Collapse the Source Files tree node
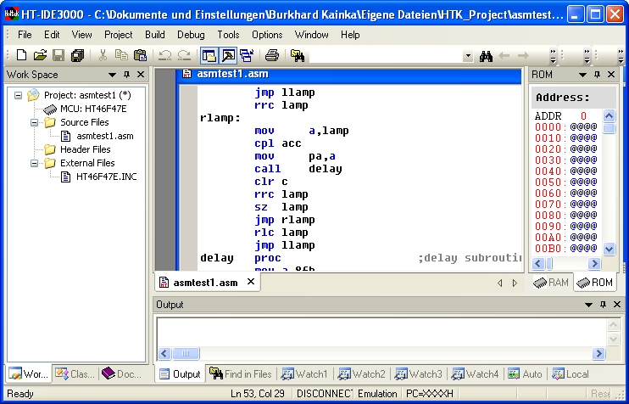 click(x=35, y=122)
